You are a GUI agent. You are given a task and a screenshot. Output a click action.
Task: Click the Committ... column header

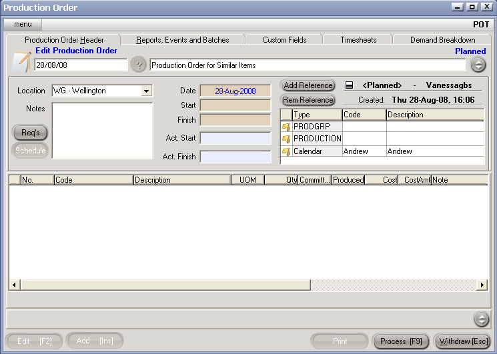[314, 180]
